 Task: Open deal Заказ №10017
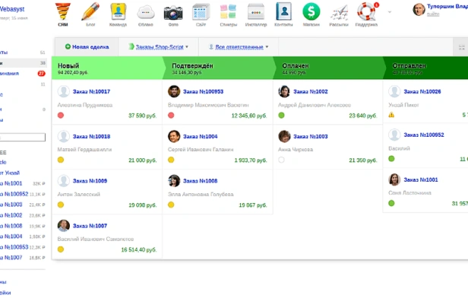tap(91, 91)
